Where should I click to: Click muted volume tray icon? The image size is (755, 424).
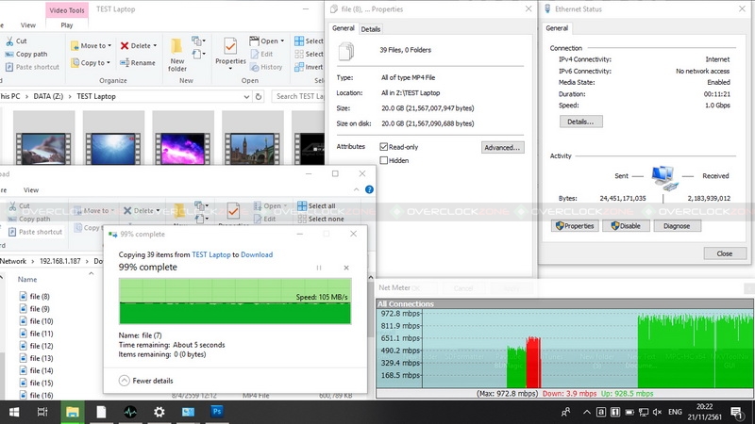(657, 412)
